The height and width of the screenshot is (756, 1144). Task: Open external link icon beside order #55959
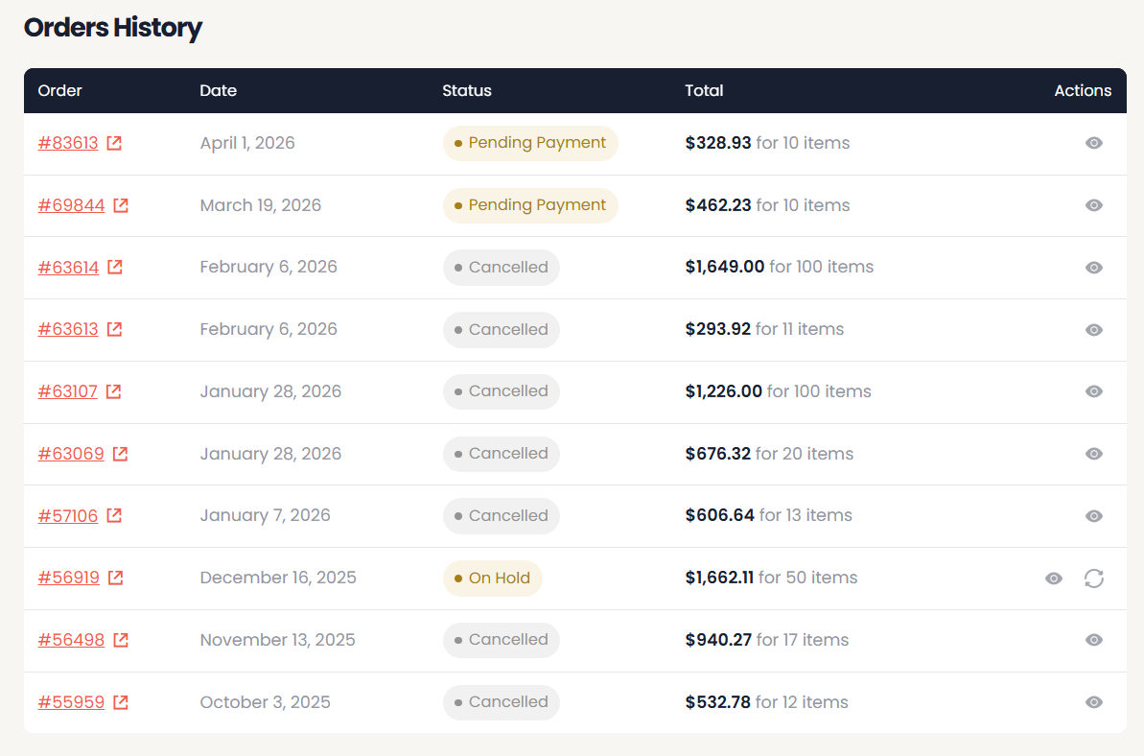121,702
